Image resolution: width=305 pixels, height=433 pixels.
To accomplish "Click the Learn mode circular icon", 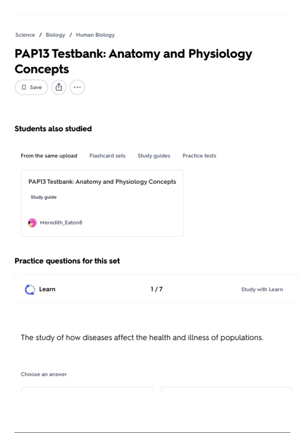I will [x=30, y=289].
